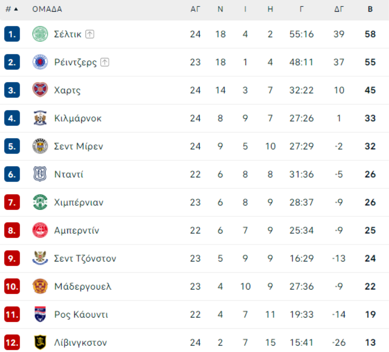Click the St Mirren team badge
Screen dimensions: 389x352
click(40, 146)
